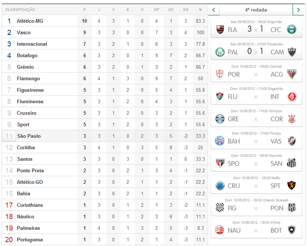Click the Atlético-MG crest beside CAM
The height and width of the screenshot is (246, 307).
292,52
